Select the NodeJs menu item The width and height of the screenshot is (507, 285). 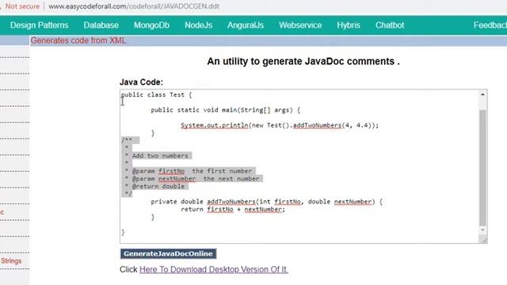(198, 25)
